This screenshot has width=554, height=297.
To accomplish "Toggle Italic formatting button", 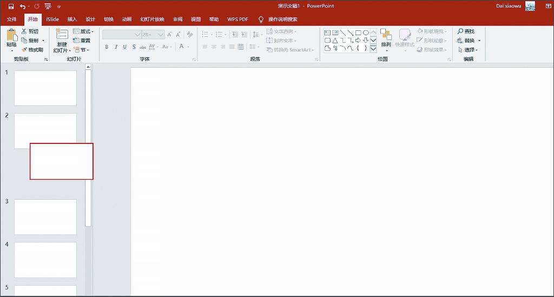I will [x=116, y=47].
